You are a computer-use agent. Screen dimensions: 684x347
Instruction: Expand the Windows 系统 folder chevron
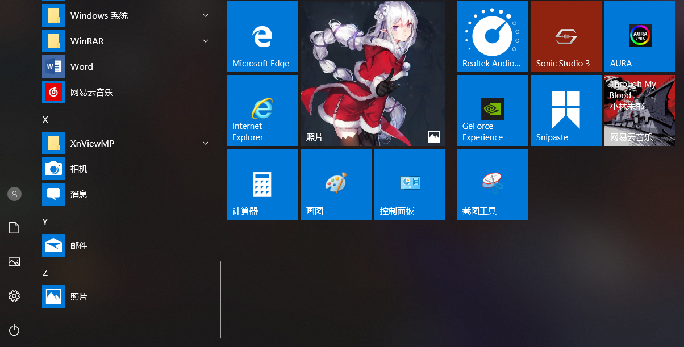coord(206,15)
